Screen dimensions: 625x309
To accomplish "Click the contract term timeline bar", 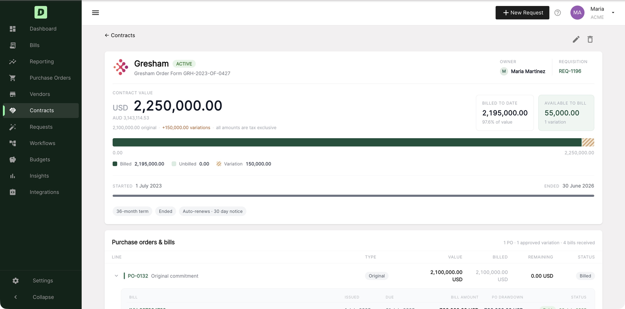I will pyautogui.click(x=353, y=196).
